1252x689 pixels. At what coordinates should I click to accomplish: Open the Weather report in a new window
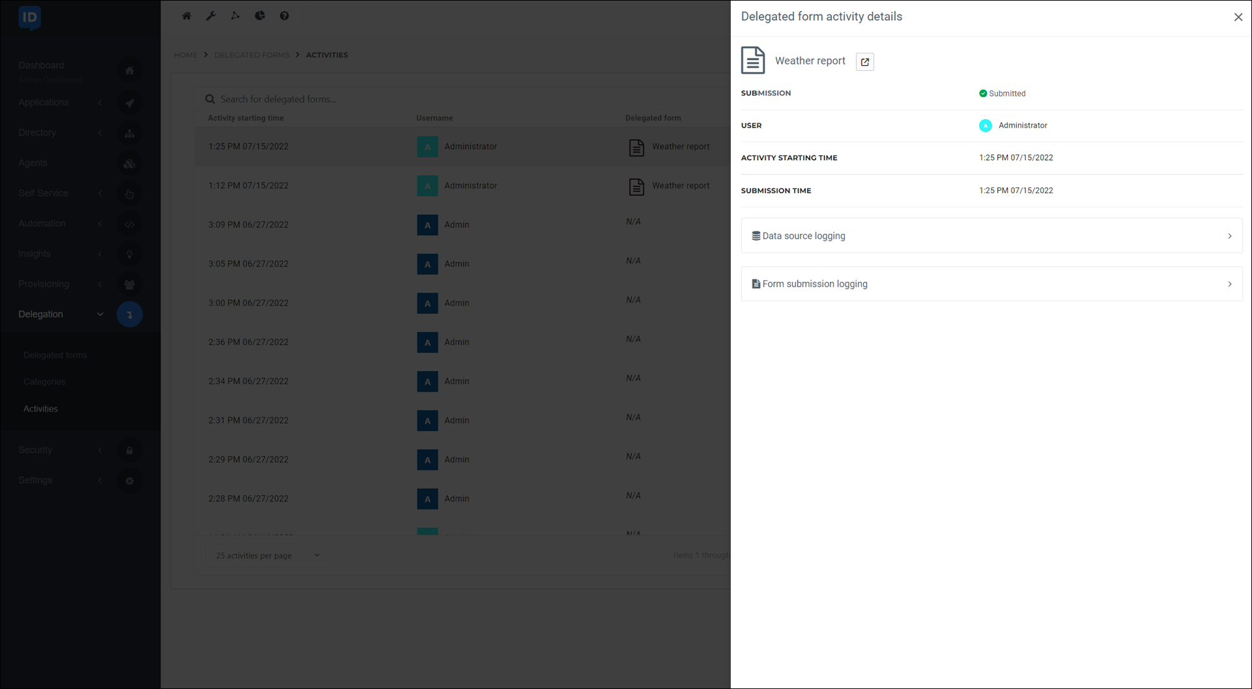tap(864, 61)
